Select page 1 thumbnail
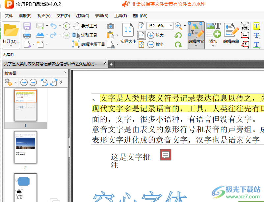 tap(25, 105)
